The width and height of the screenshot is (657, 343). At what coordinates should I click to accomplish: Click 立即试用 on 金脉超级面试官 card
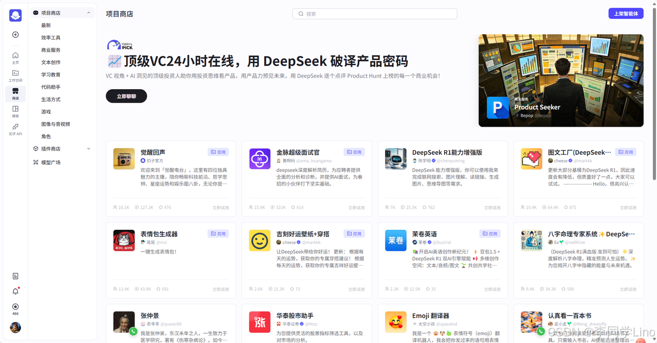point(356,208)
